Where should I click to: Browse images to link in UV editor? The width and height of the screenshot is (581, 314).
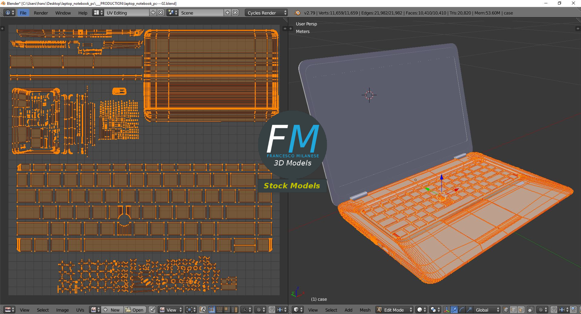click(95, 310)
